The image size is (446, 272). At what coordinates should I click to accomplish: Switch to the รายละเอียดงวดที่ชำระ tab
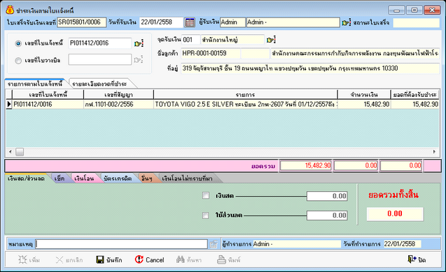point(99,84)
